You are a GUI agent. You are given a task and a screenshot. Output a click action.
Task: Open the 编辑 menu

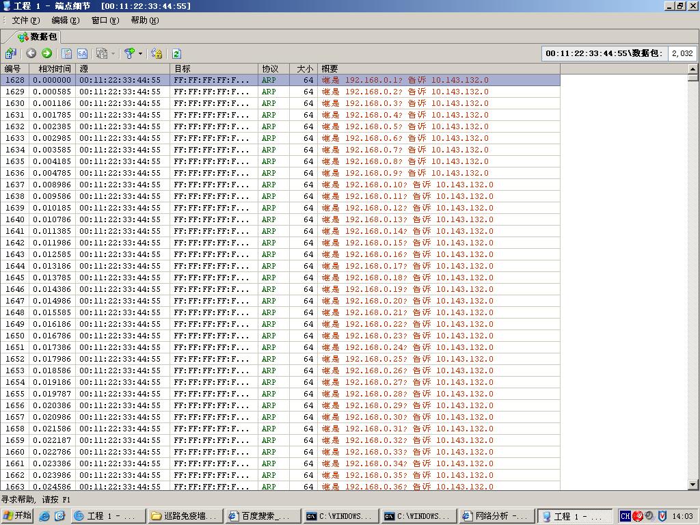[x=65, y=21]
